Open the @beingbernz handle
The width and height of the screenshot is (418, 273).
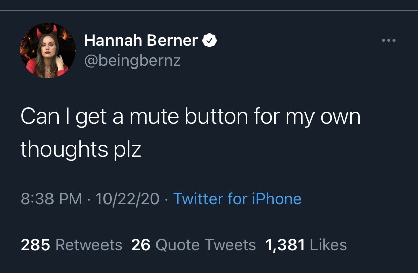click(x=132, y=61)
